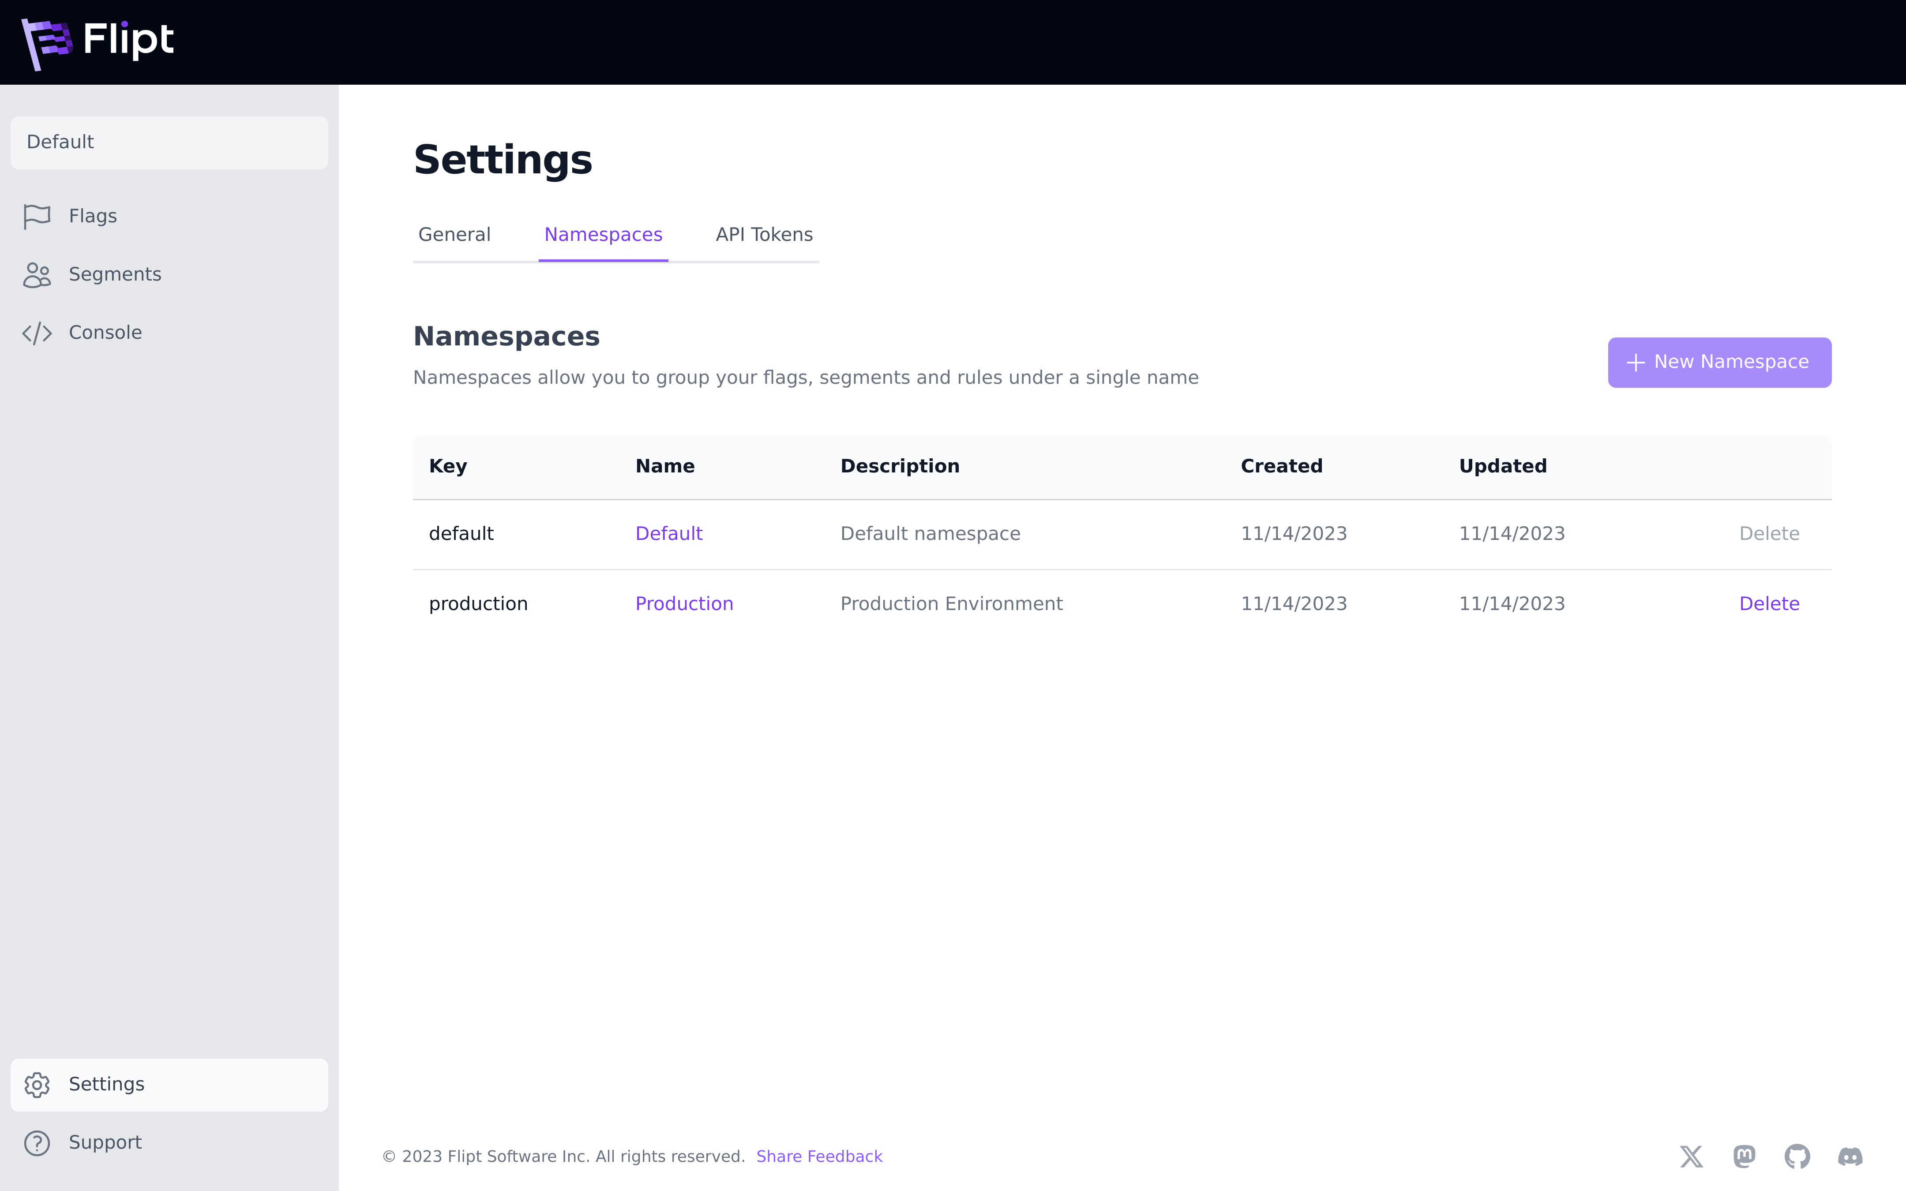
Task: Open the Default namespace selector
Action: 169,142
